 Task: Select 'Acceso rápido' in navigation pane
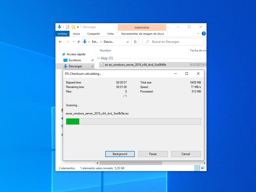tap(76, 54)
